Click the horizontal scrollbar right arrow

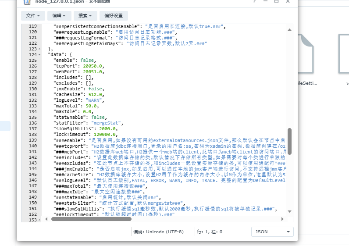point(282,219)
